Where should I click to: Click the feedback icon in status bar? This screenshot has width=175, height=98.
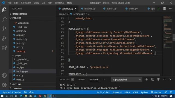click(165, 92)
